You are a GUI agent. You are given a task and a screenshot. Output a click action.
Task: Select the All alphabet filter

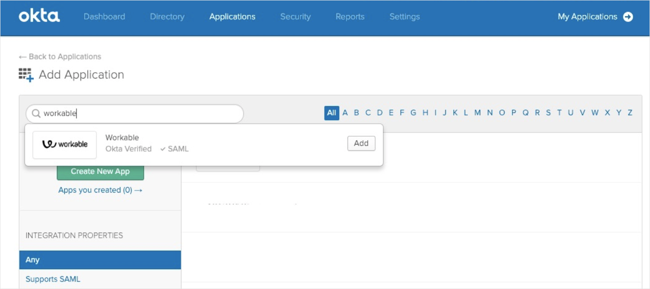(332, 113)
